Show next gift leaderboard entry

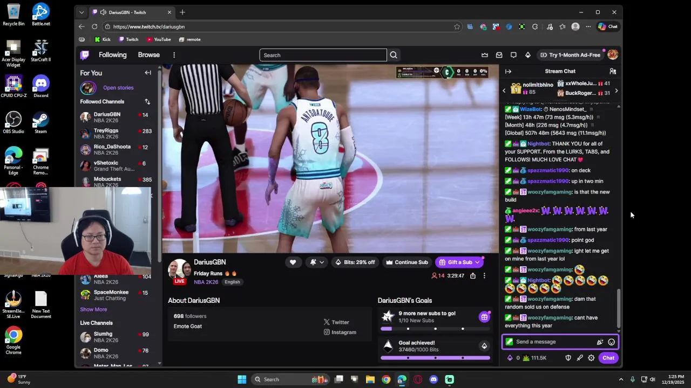617,91
